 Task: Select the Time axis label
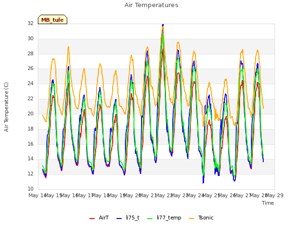coord(268,203)
